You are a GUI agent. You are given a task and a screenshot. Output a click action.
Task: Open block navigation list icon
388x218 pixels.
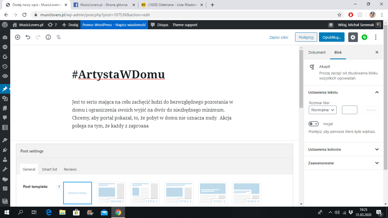[x=59, y=37]
